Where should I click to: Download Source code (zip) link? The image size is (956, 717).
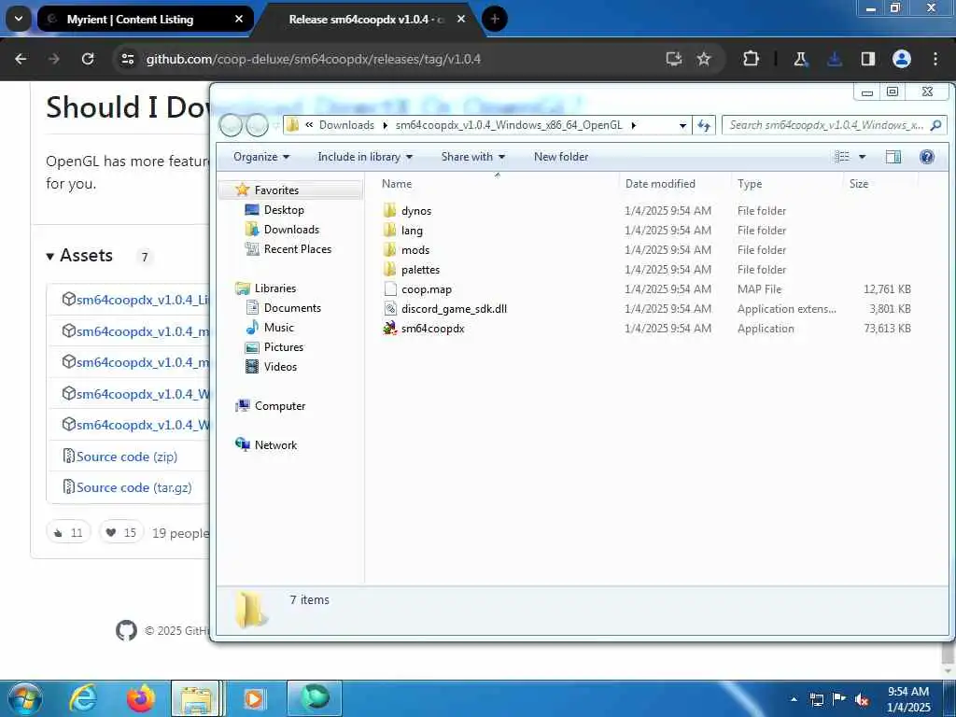point(127,456)
